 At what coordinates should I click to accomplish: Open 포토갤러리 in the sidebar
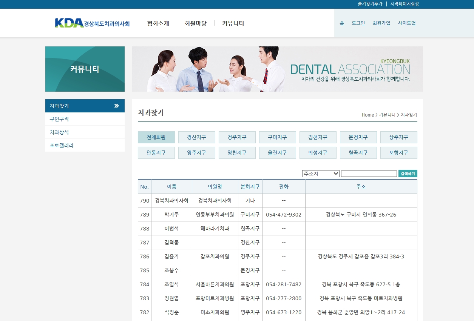coord(85,146)
